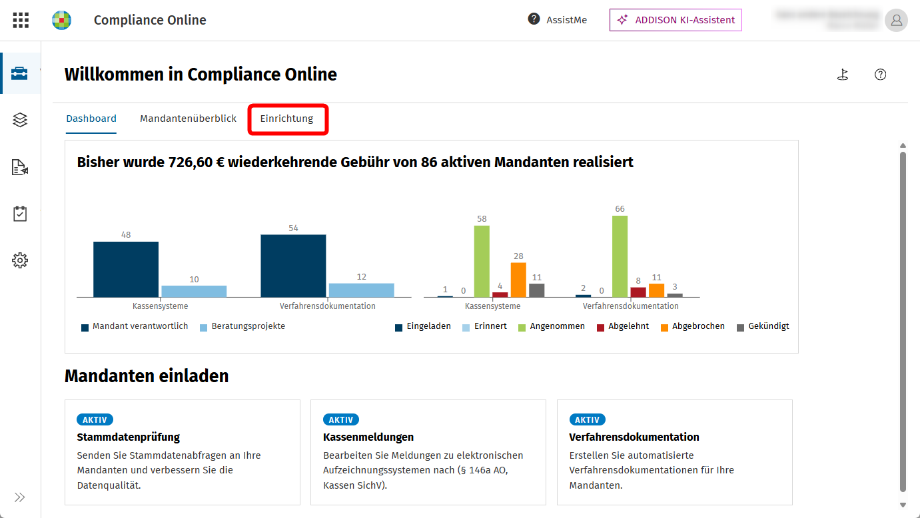920x518 pixels.
Task: Click the 'Compliance Online' header title
Action: click(x=150, y=20)
